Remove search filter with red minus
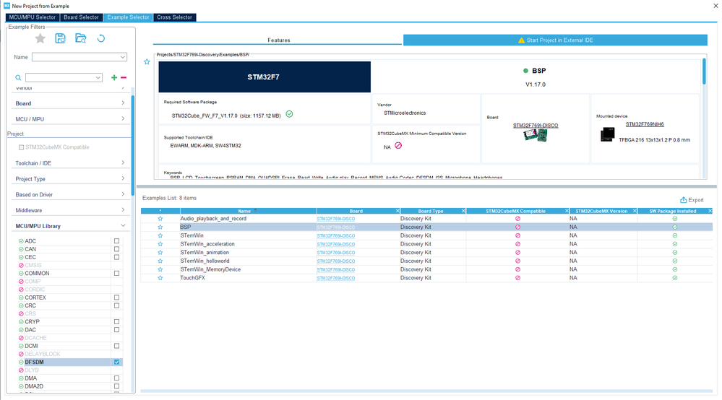The height and width of the screenshot is (400, 722). tap(124, 78)
